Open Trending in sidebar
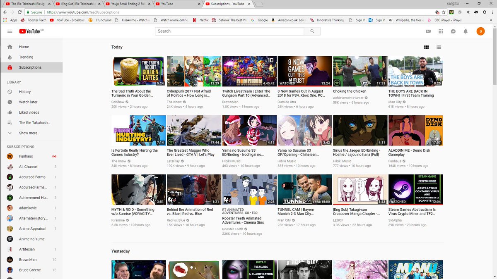Image resolution: width=497 pixels, height=279 pixels. click(x=31, y=57)
